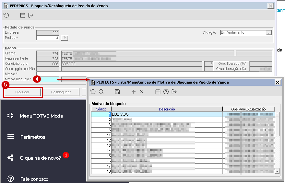Image resolution: width=285 pixels, height=183 pixels.
Task: Click exit icon in PEDFL015 toolbar
Action: 174,92
